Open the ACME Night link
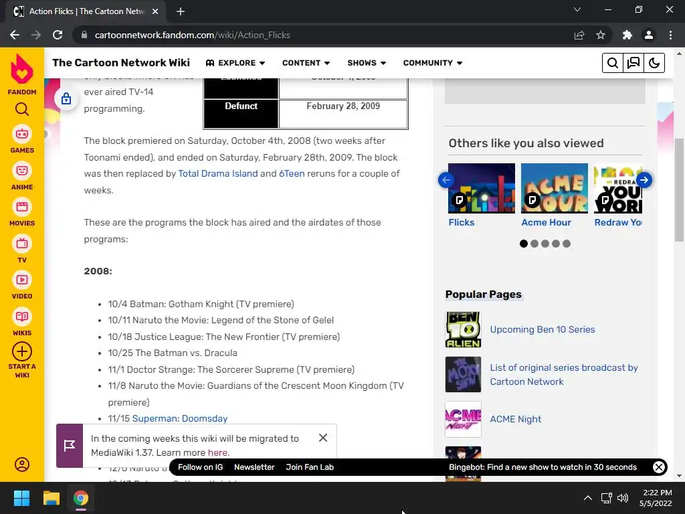 [x=516, y=419]
